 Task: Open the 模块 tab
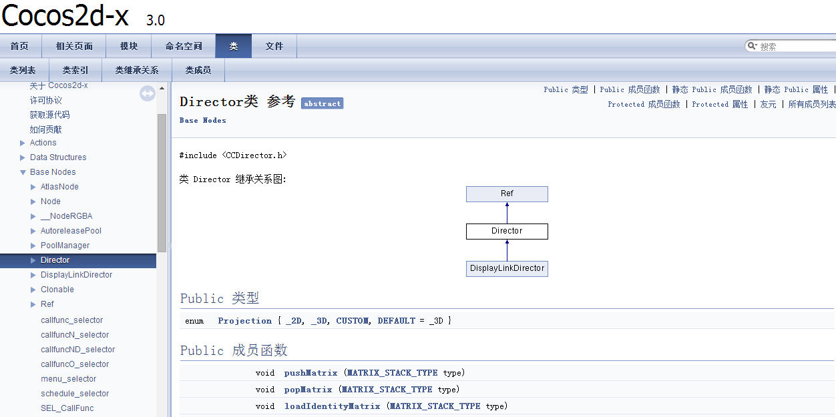click(x=129, y=46)
